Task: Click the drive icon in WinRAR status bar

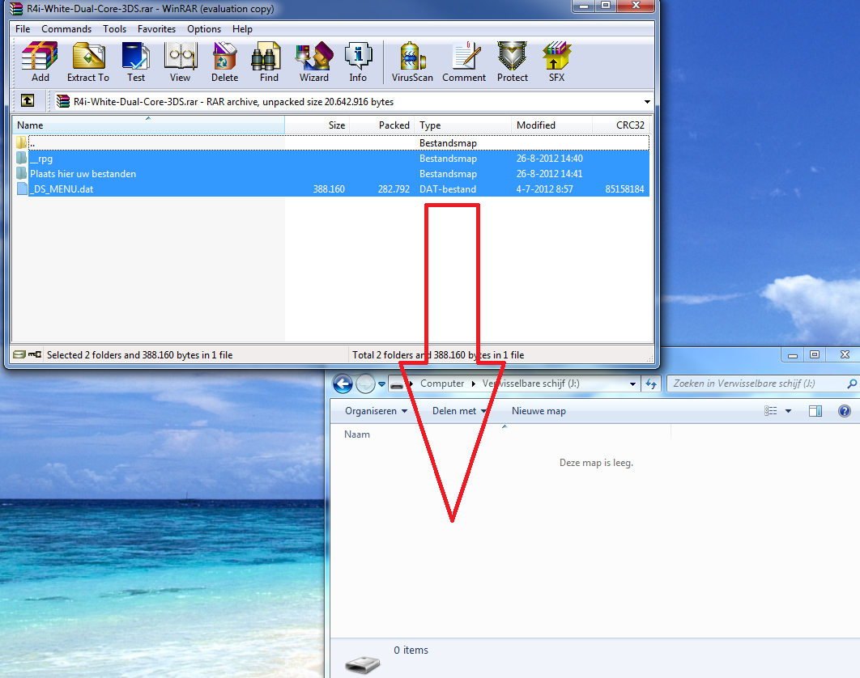Action: coord(19,354)
